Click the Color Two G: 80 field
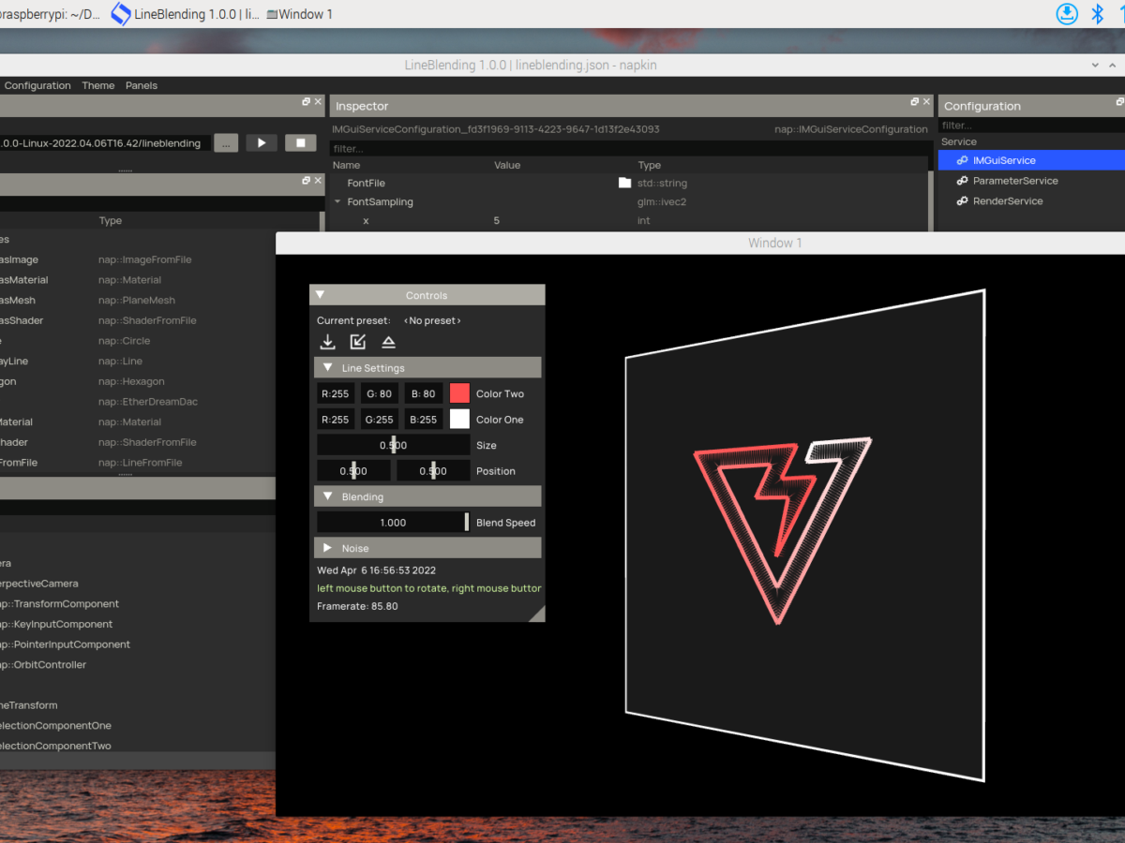The height and width of the screenshot is (843, 1125). click(x=380, y=393)
